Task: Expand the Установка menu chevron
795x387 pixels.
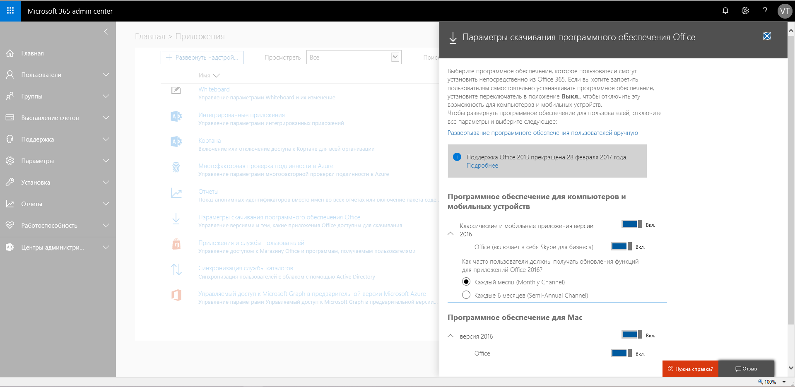Action: click(x=106, y=182)
